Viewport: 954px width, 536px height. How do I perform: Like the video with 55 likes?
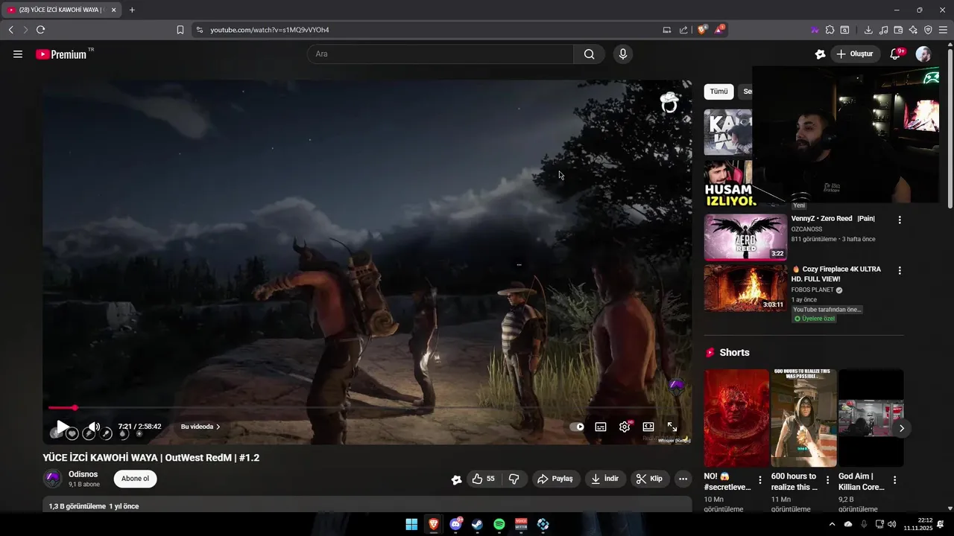pos(484,479)
